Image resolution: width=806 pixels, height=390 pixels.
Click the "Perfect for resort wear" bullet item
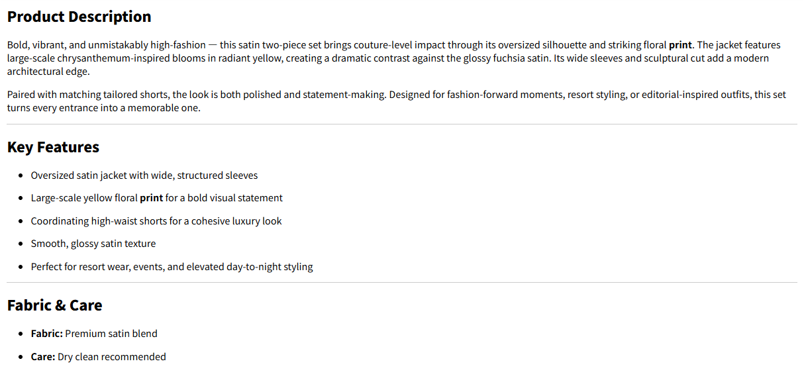(x=172, y=267)
